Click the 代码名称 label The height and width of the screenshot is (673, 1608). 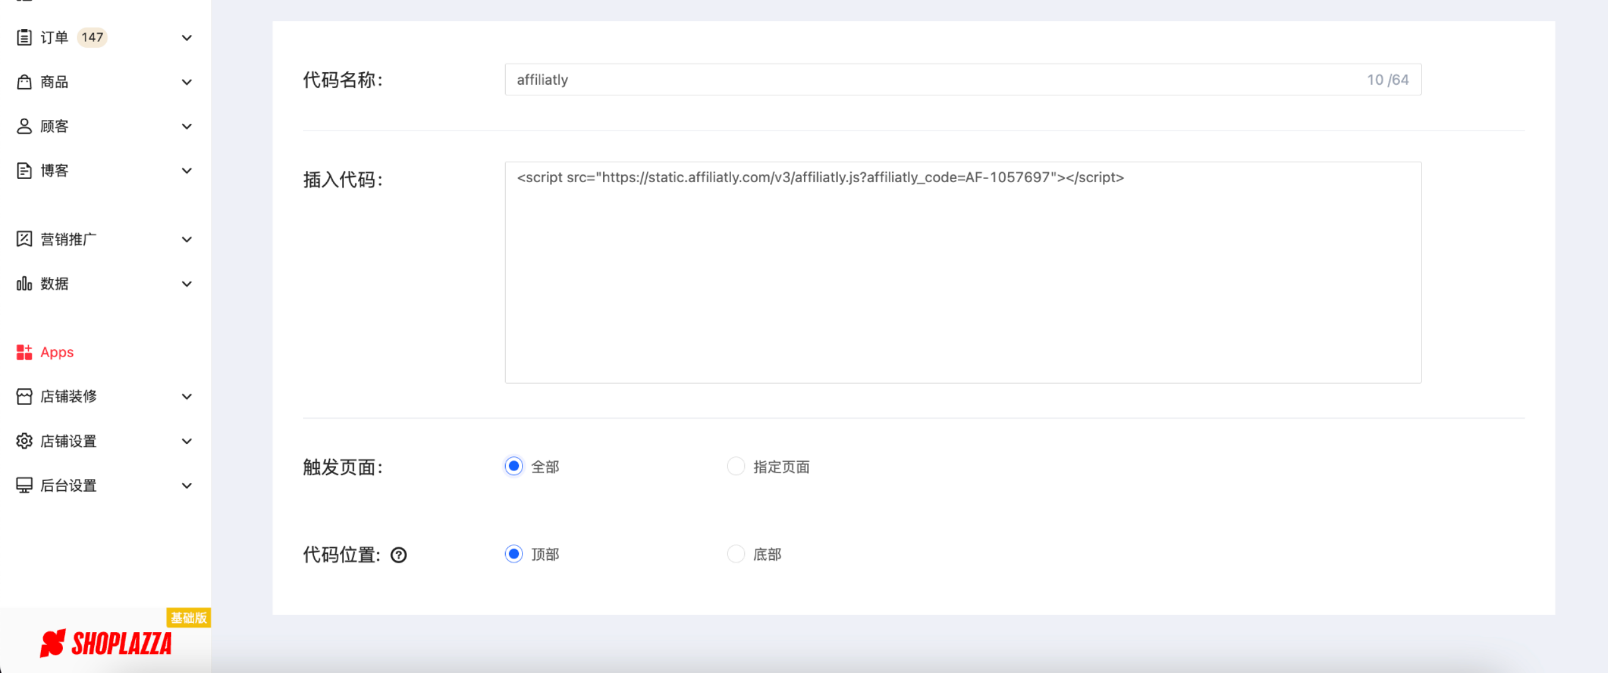343,80
